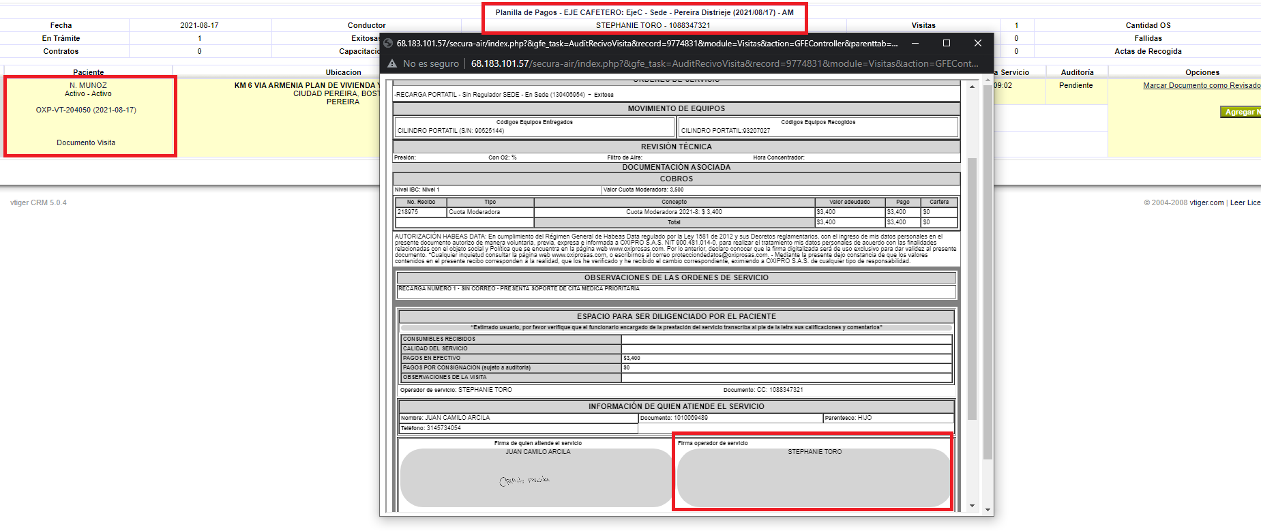Close the secura-air popup window
Screen dimensions: 1261x531
pyautogui.click(x=978, y=43)
